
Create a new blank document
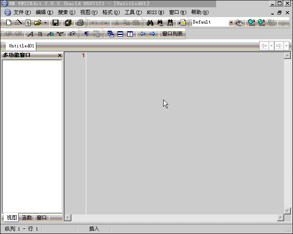pos(9,23)
